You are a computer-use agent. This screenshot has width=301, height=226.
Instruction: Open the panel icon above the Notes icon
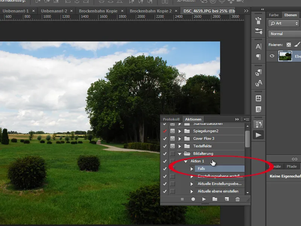point(258,98)
